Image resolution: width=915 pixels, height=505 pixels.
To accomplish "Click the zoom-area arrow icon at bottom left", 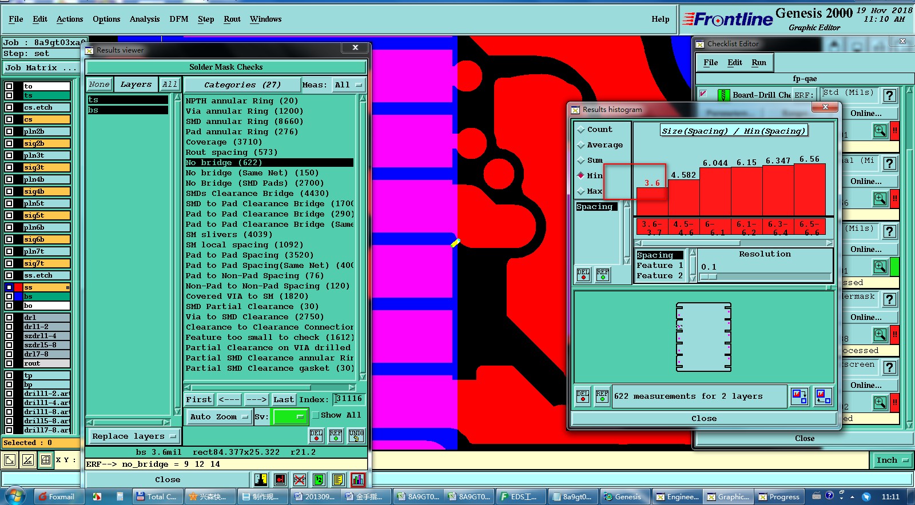I will coord(10,460).
